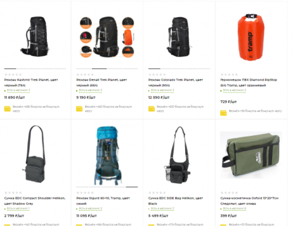Click the bonus wallet icon under Denali backpack
Image resolution: width=293 pixels, height=226 pixels.
(x=79, y=109)
